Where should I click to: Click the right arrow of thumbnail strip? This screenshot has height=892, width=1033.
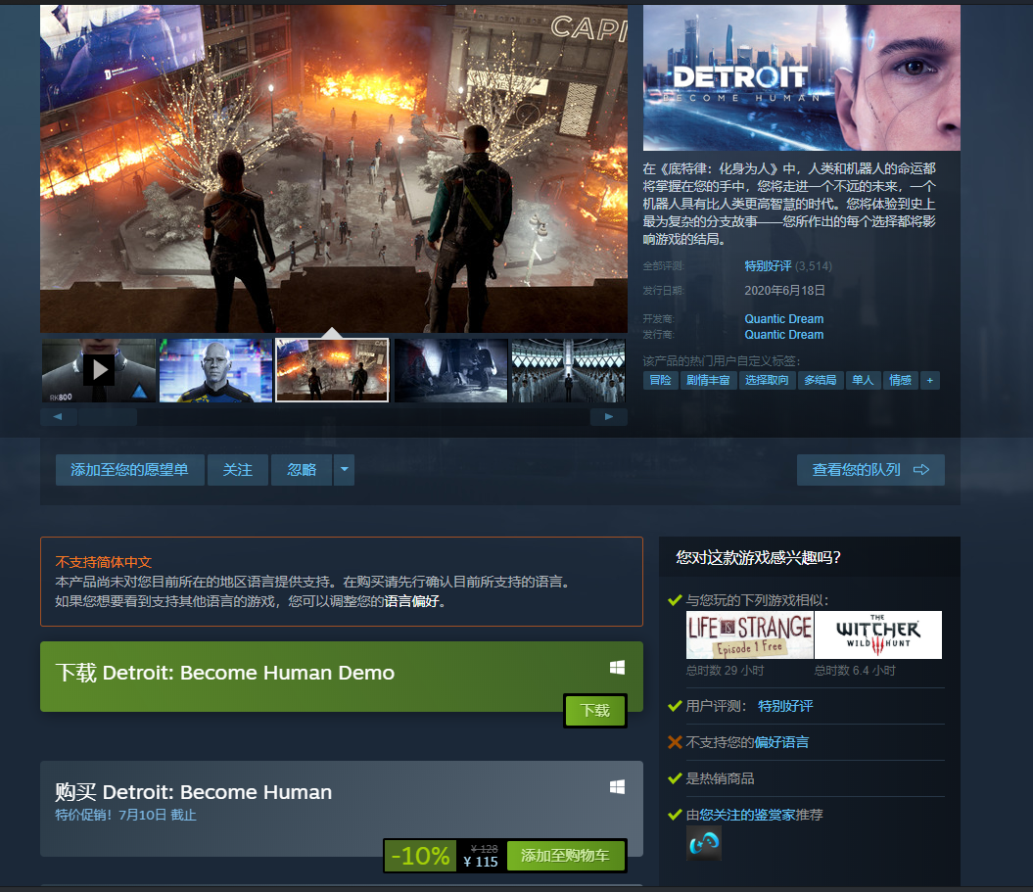pyautogui.click(x=609, y=416)
